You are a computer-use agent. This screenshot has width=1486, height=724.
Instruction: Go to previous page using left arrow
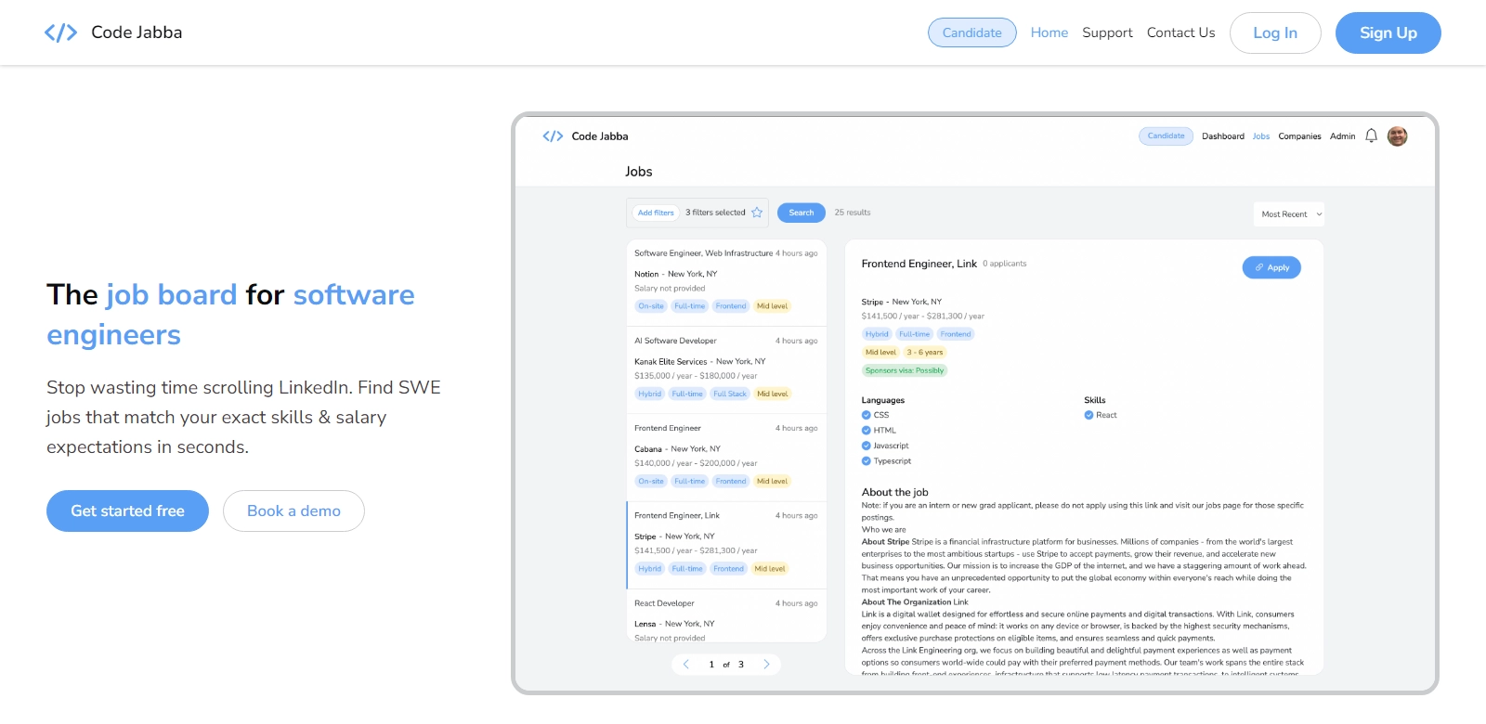click(686, 665)
